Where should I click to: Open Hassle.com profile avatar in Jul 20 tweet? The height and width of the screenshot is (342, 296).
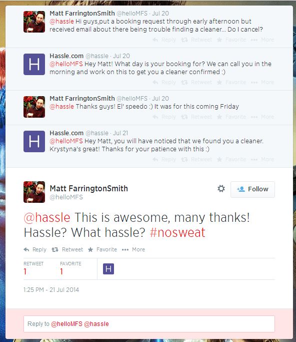tap(34, 64)
